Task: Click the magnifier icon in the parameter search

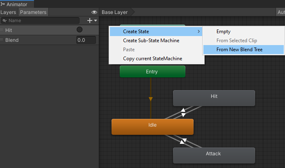Action: (5, 20)
